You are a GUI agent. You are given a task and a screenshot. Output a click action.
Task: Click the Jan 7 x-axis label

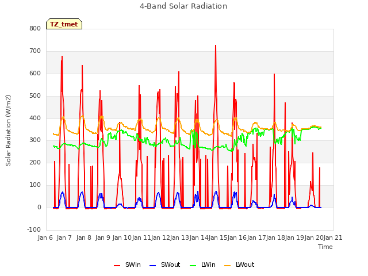coord(64,237)
